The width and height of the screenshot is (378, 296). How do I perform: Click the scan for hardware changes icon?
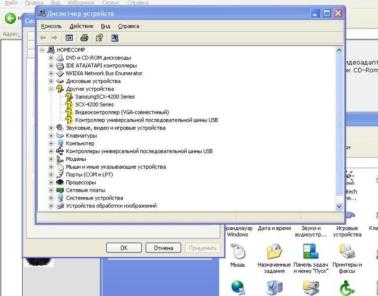click(114, 38)
